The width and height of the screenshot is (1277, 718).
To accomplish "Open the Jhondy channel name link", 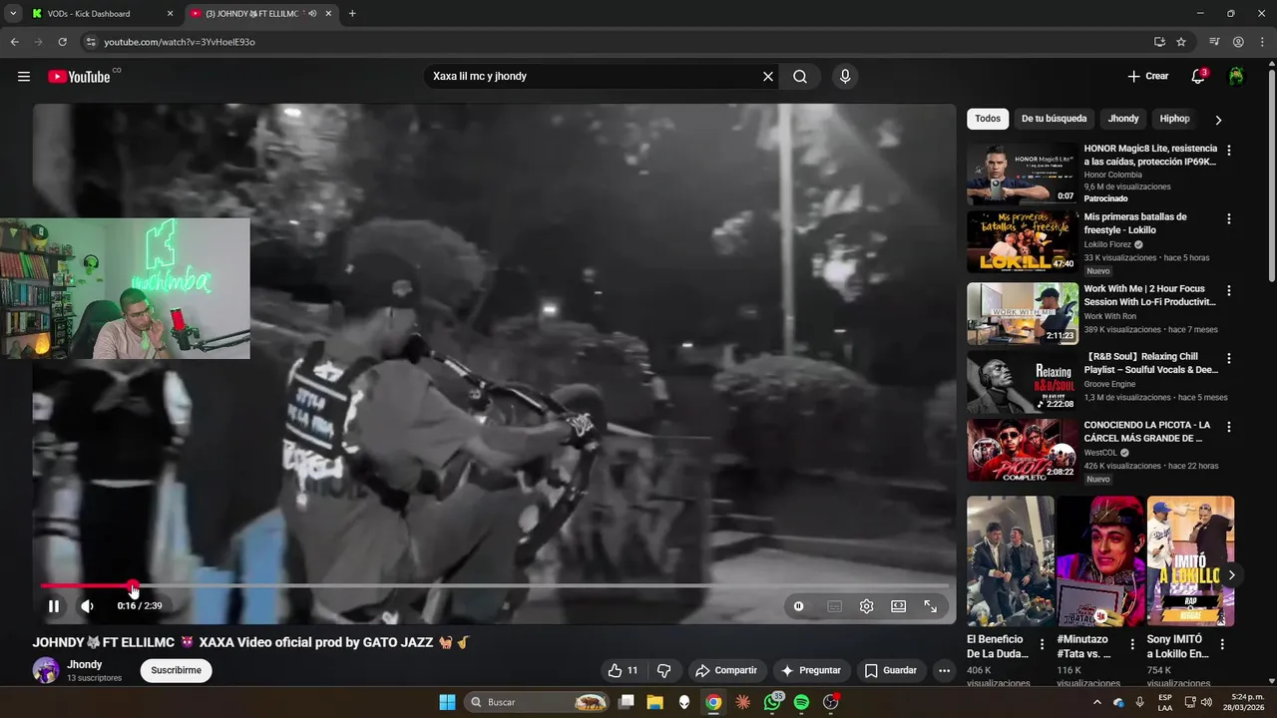I will point(85,665).
